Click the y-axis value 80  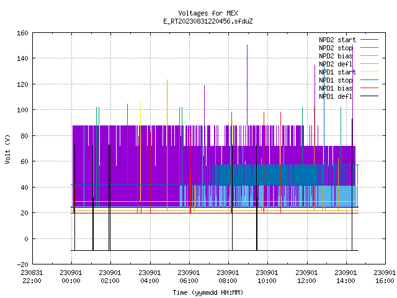tap(24, 136)
